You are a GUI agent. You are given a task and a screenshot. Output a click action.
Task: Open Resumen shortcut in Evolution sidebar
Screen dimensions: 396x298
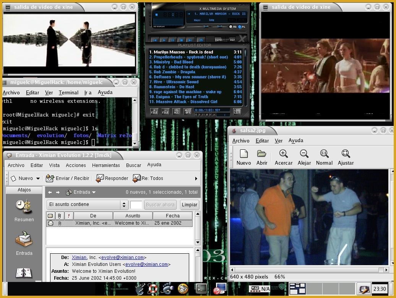(24, 211)
